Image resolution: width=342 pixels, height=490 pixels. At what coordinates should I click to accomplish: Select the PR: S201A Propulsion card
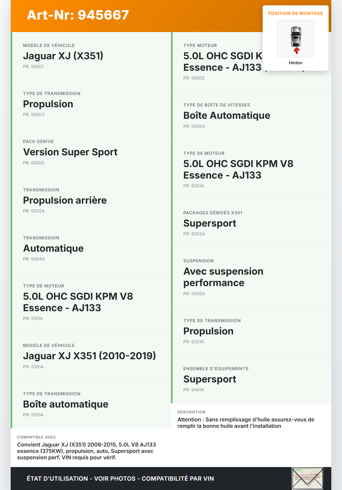coord(208,331)
